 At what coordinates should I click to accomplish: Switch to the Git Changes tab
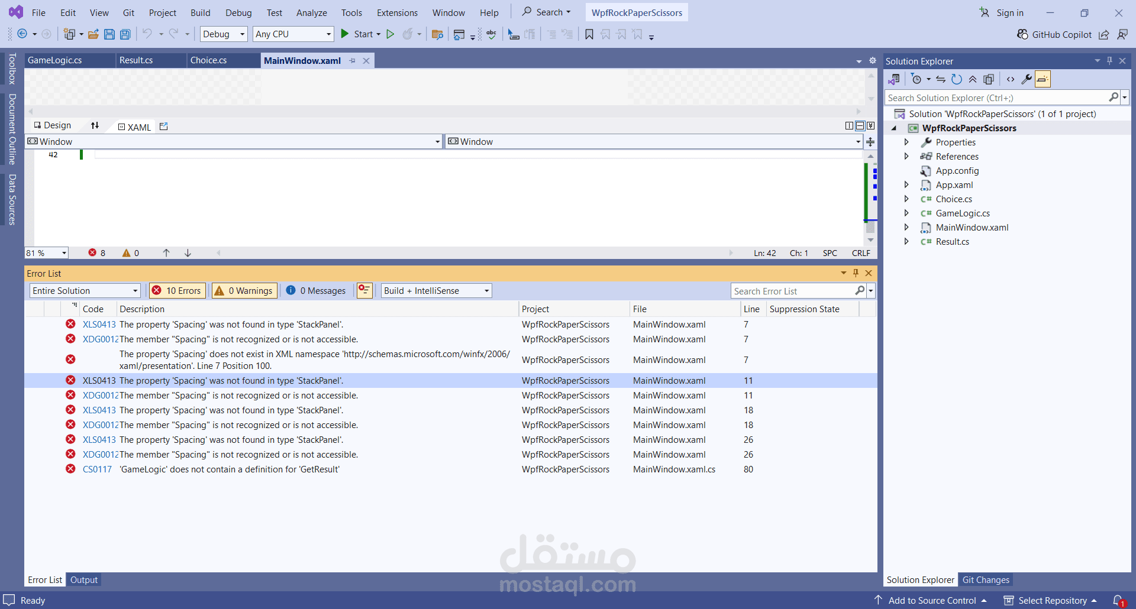(986, 580)
